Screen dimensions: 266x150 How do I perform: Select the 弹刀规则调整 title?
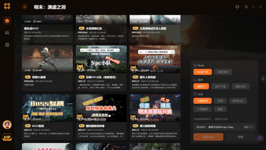pyautogui.click(x=148, y=126)
